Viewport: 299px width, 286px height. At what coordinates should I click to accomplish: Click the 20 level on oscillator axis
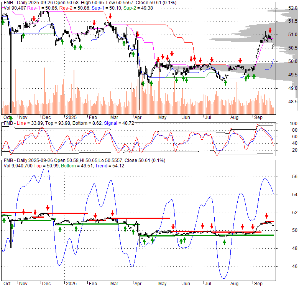tap(295, 150)
